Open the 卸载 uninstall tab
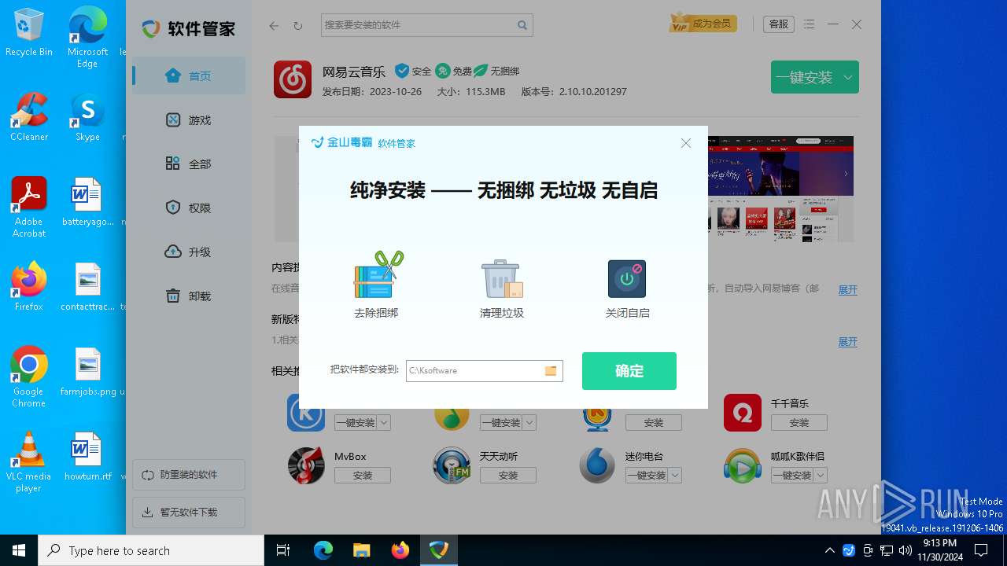The image size is (1007, 566). [189, 296]
